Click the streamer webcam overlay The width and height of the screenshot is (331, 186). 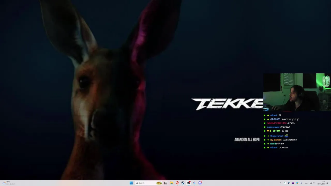pyautogui.click(x=297, y=92)
